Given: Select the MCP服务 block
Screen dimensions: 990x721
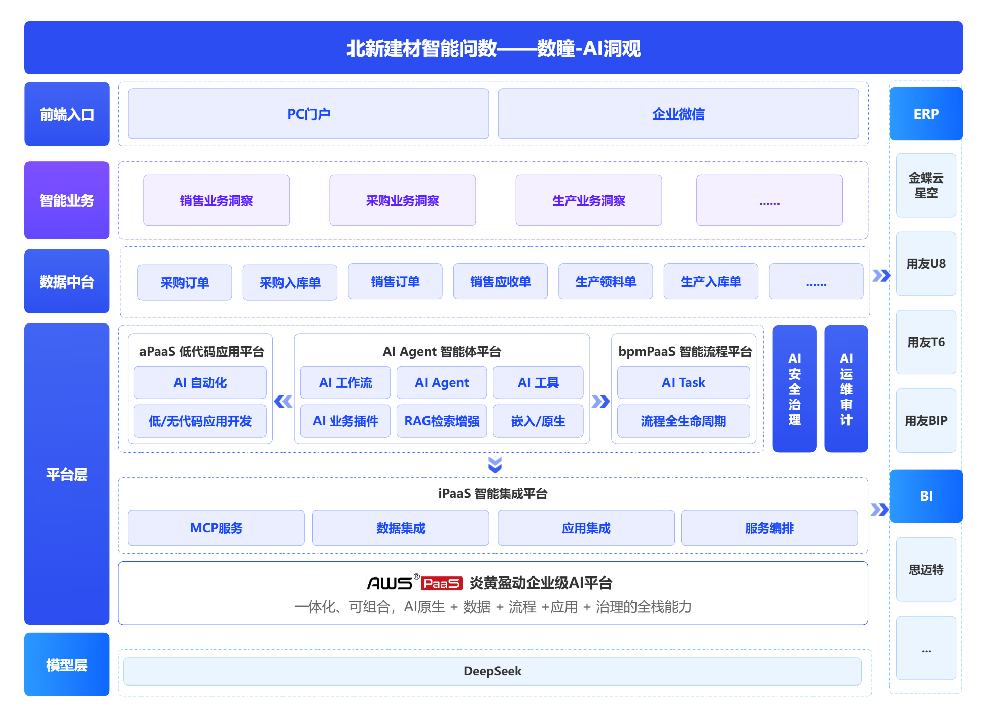Looking at the screenshot, I should (x=216, y=528).
